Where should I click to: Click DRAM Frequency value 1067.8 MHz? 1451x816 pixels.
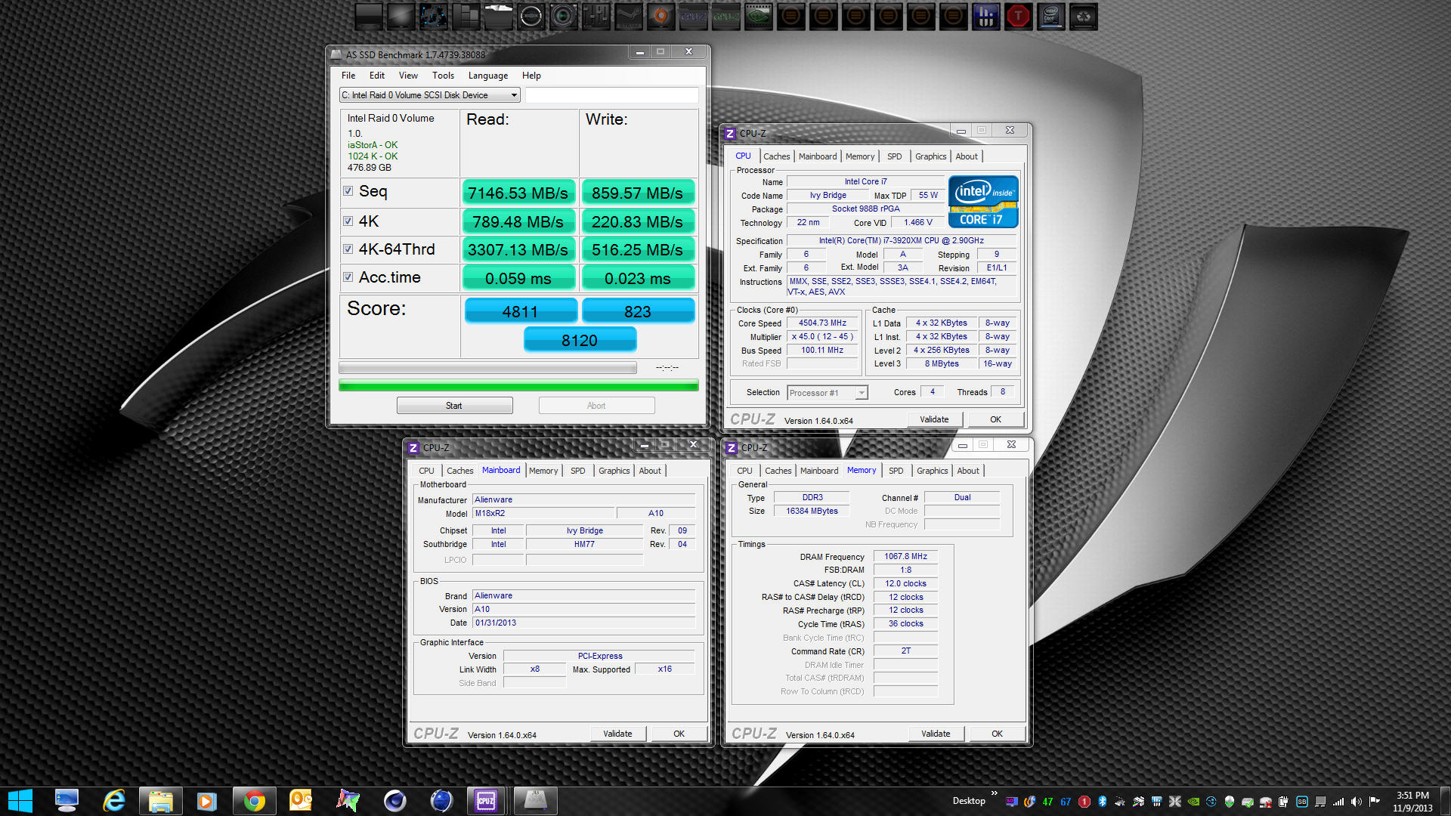pyautogui.click(x=905, y=557)
